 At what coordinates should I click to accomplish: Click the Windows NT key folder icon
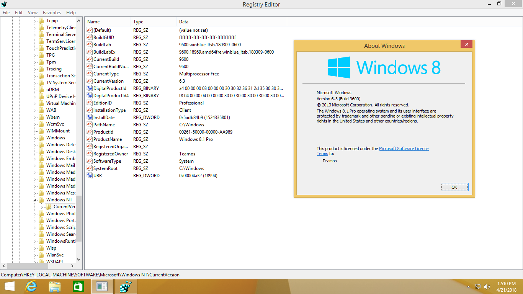pyautogui.click(x=41, y=200)
